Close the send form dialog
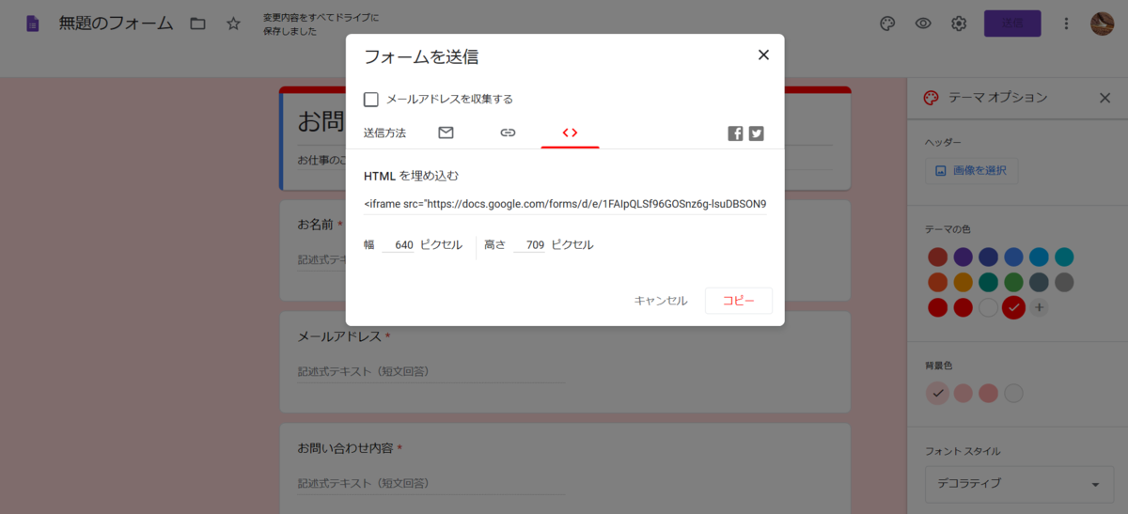The height and width of the screenshot is (514, 1128). click(763, 55)
